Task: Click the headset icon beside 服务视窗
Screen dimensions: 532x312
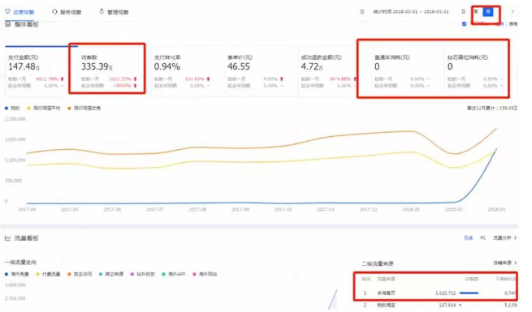Action: [x=54, y=12]
